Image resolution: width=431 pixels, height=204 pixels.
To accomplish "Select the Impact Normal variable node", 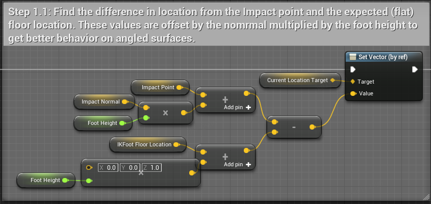I will point(100,101).
